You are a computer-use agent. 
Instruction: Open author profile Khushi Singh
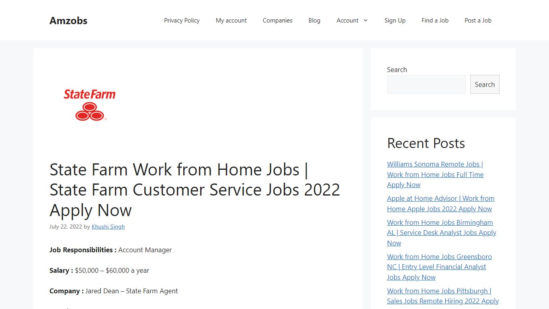pos(108,227)
